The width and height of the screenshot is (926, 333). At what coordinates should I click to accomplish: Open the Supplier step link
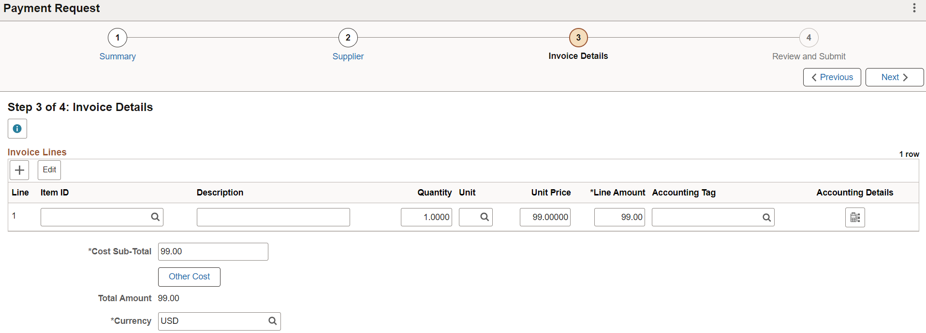pos(348,56)
